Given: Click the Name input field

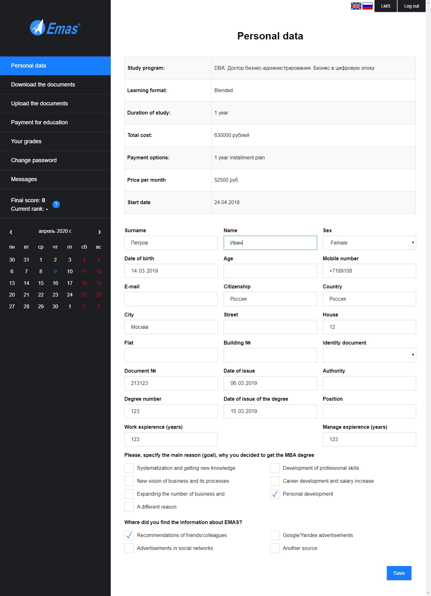Looking at the screenshot, I should [x=270, y=243].
